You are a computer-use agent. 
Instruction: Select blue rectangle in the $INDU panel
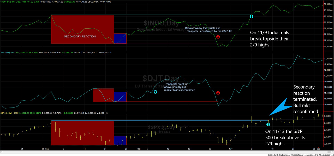(120, 38)
